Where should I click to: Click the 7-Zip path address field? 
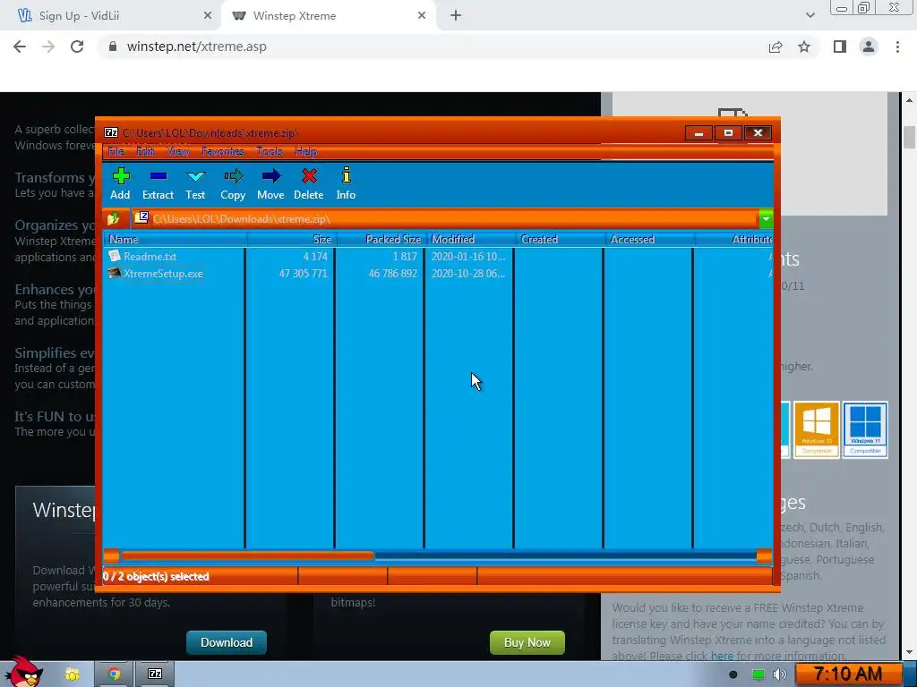[445, 218]
